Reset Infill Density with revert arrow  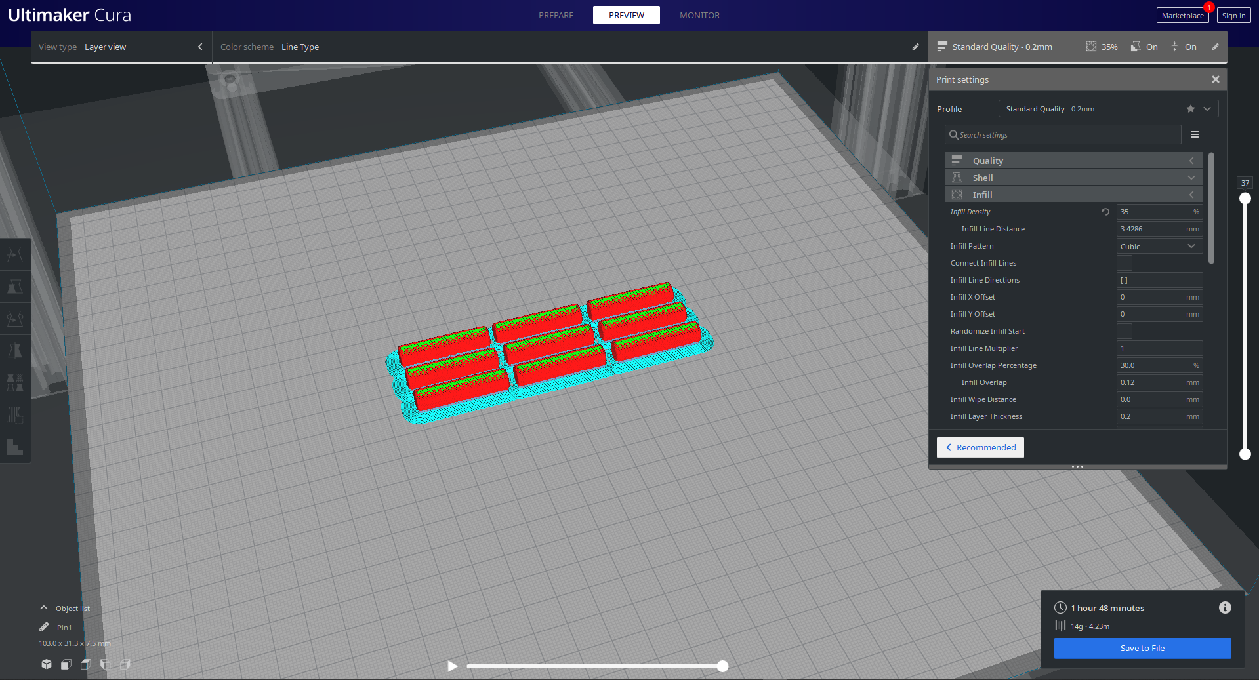tap(1105, 212)
